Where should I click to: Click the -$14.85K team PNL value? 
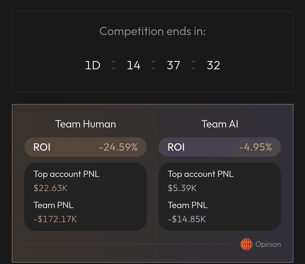click(x=187, y=219)
